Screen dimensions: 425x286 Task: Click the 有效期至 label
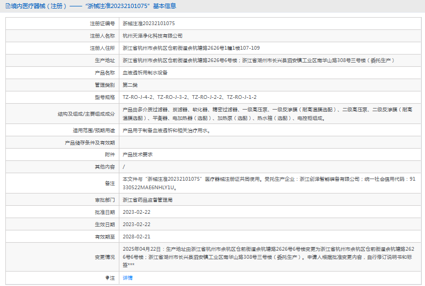tap(104, 237)
